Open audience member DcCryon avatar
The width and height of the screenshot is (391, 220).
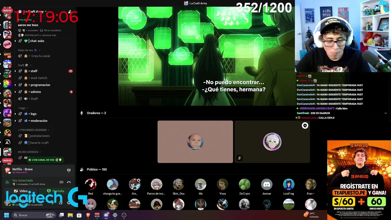pyautogui.click(x=244, y=185)
